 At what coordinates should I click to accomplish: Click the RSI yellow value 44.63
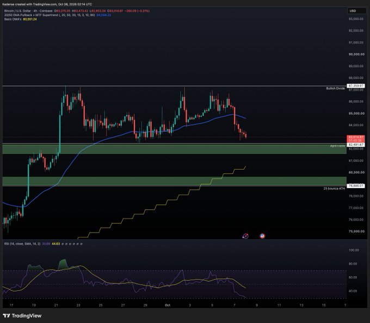56,244
